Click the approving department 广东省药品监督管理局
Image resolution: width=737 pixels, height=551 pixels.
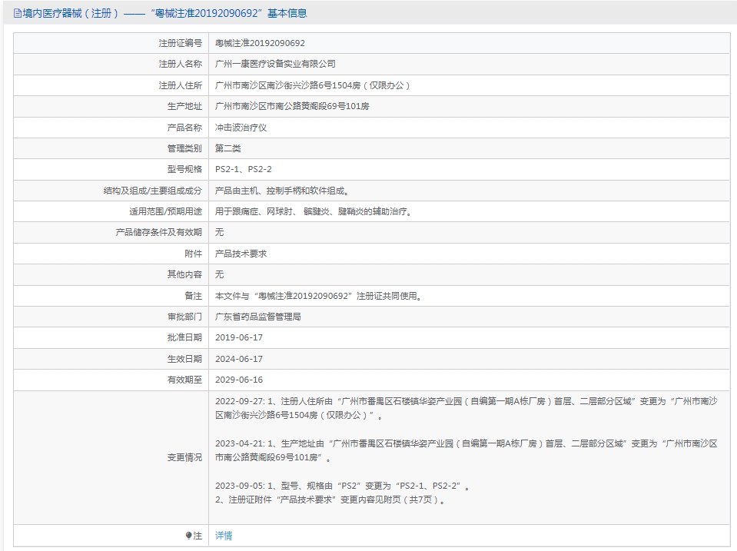point(258,317)
